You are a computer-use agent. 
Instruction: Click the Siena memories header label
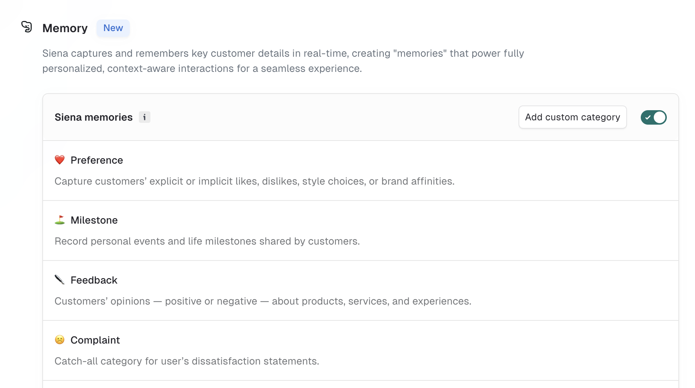tap(94, 117)
